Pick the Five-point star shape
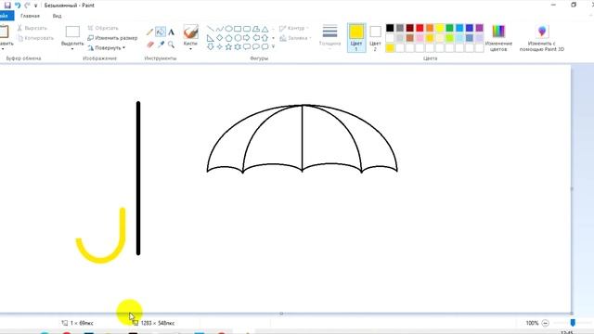 tap(229, 46)
